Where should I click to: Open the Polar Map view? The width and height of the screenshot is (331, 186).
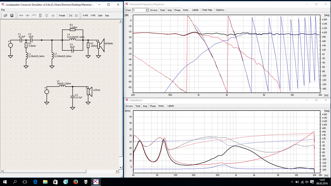tap(207, 10)
